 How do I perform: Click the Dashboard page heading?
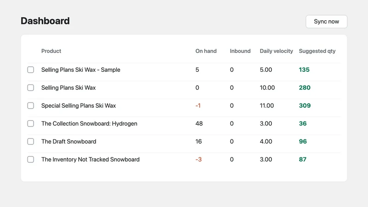(45, 21)
